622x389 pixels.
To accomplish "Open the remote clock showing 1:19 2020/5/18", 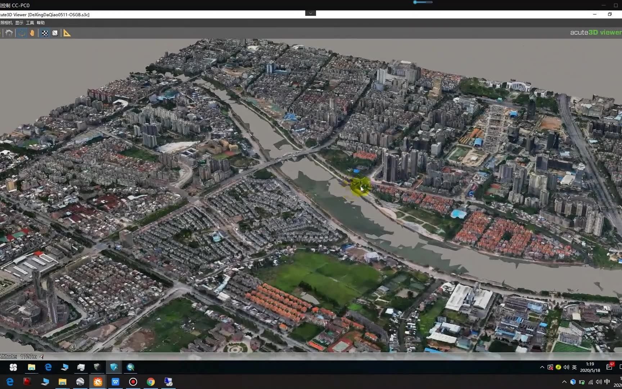I will 590,367.
